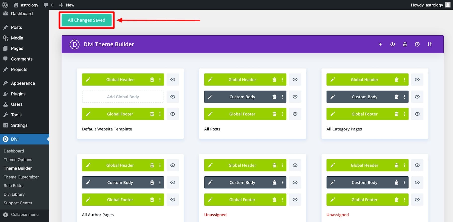Hide Custom Body in All Posts template
Image resolution: width=453 pixels, height=222 pixels.
pos(295,97)
